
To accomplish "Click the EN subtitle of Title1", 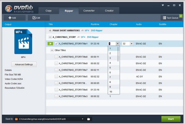I will 160,44.
